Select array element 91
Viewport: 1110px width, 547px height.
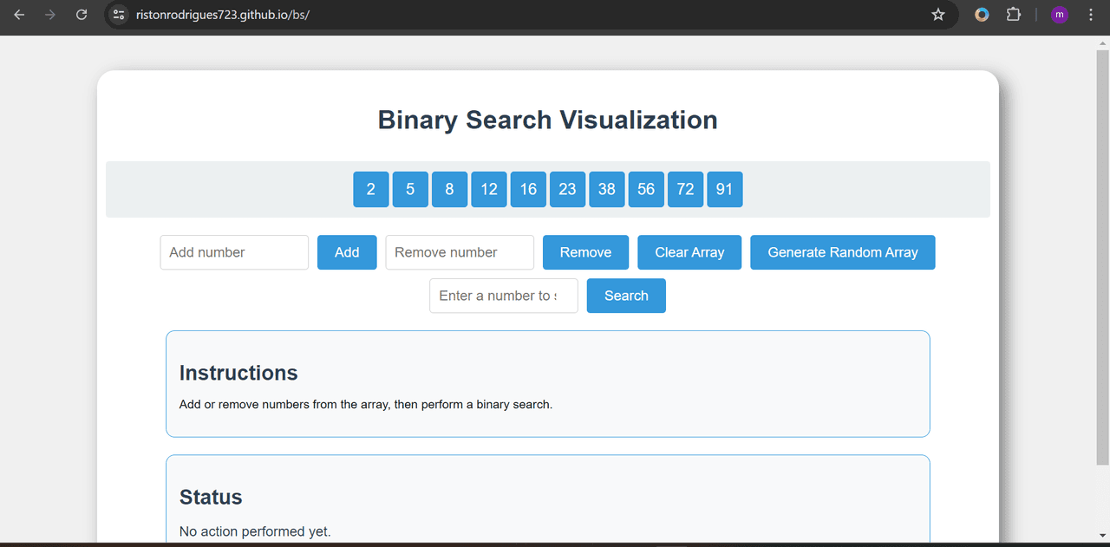tap(724, 189)
